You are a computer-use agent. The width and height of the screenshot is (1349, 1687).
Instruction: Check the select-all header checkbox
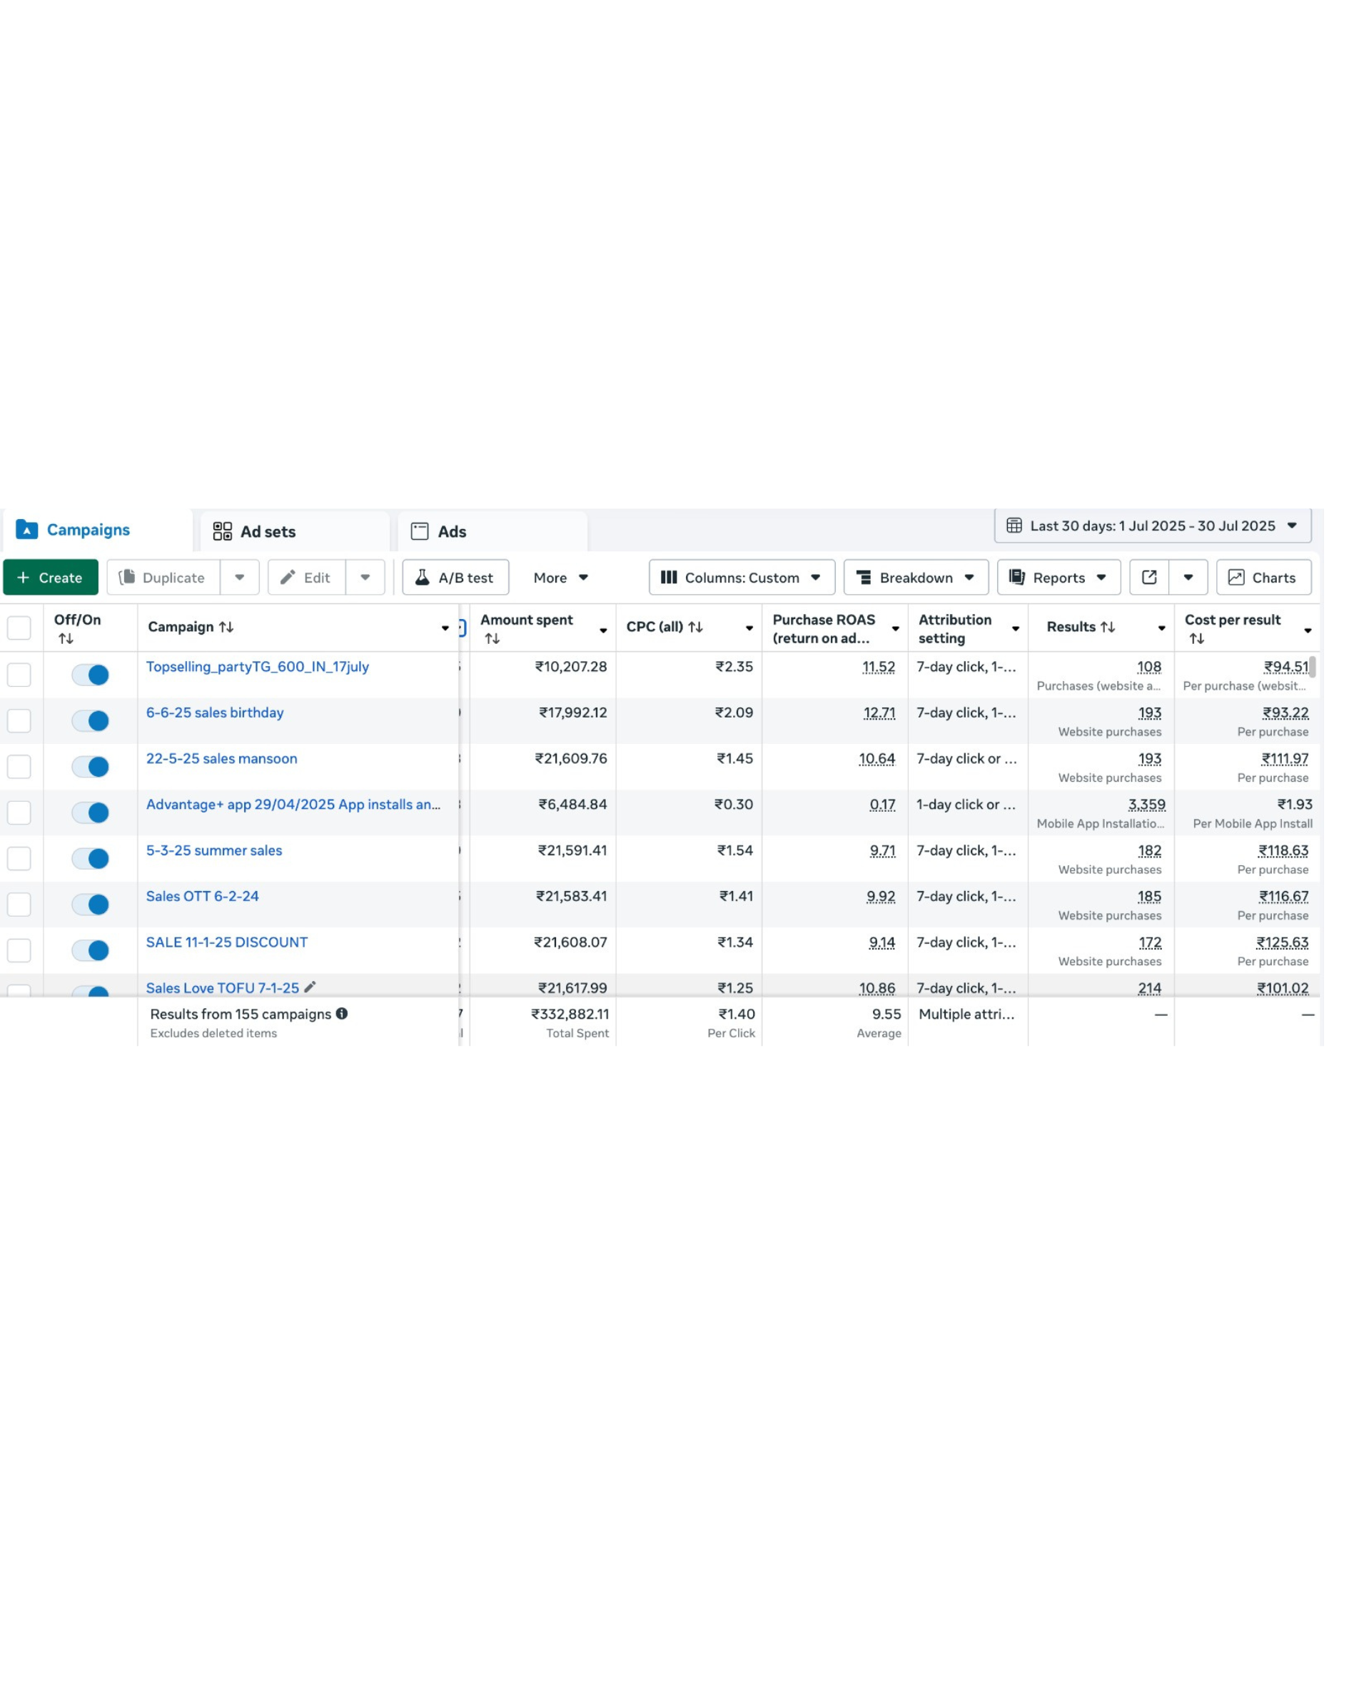click(x=19, y=628)
